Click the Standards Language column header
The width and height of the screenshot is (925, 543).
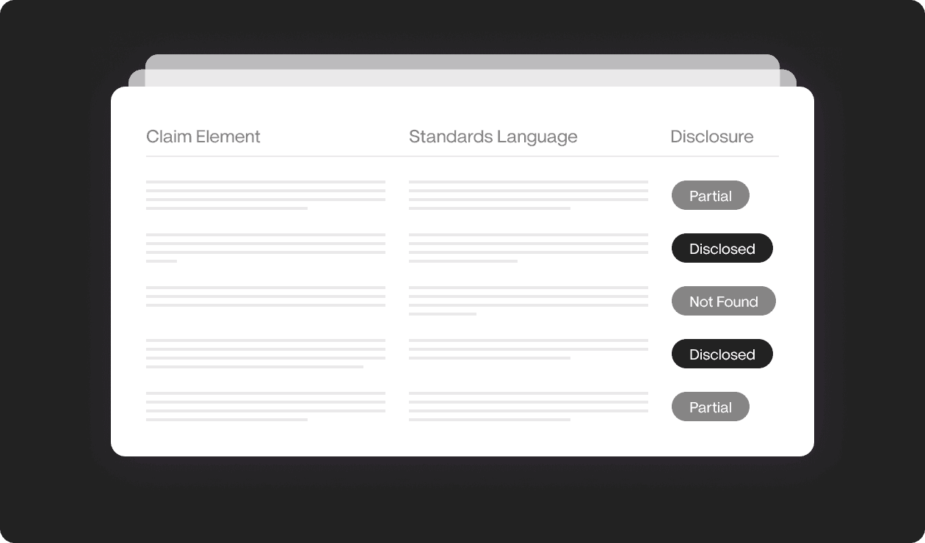click(493, 136)
